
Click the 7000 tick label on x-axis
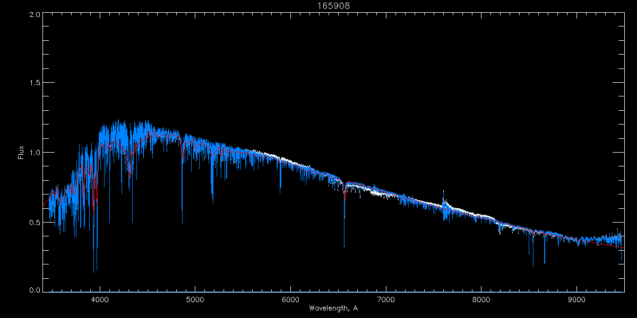(x=385, y=299)
